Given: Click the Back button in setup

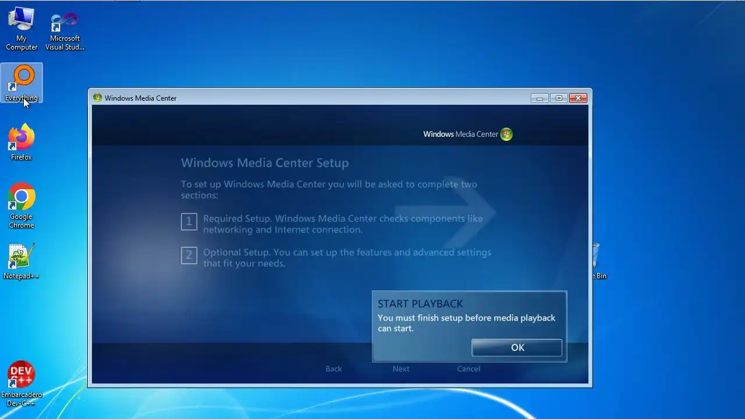Looking at the screenshot, I should [334, 368].
